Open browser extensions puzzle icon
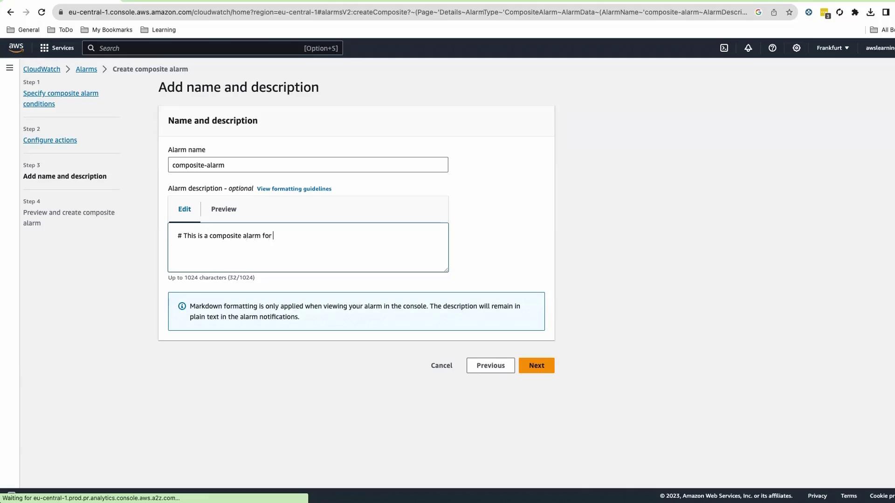 coord(855,13)
